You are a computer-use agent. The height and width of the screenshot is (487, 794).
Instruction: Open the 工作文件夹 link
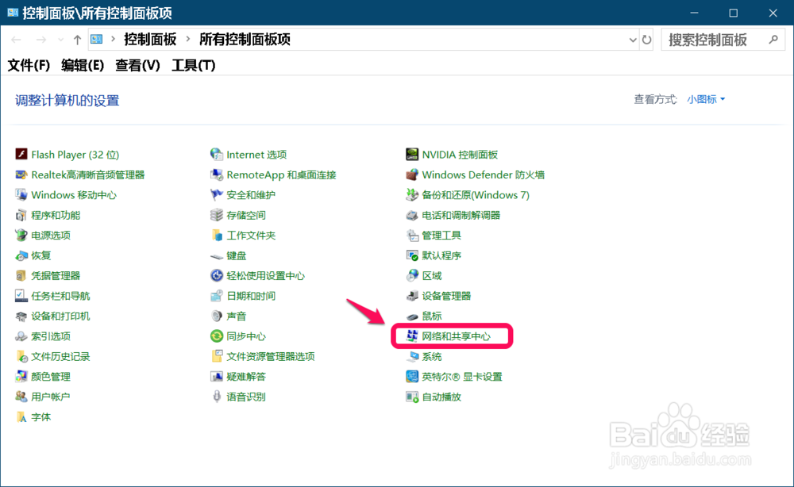point(251,235)
